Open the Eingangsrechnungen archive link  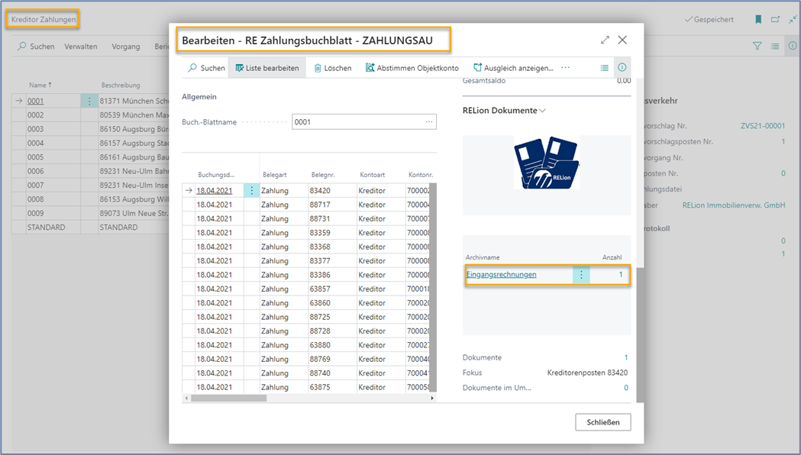tap(501, 275)
